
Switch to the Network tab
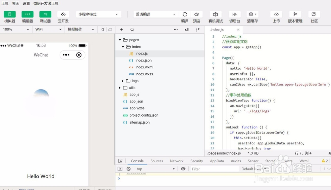177,161
